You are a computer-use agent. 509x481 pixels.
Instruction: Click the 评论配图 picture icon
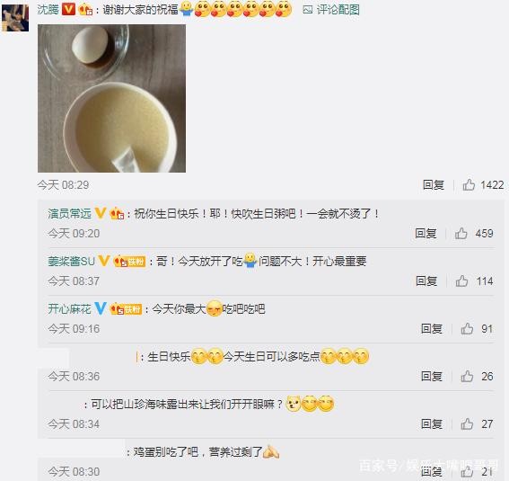coord(307,10)
